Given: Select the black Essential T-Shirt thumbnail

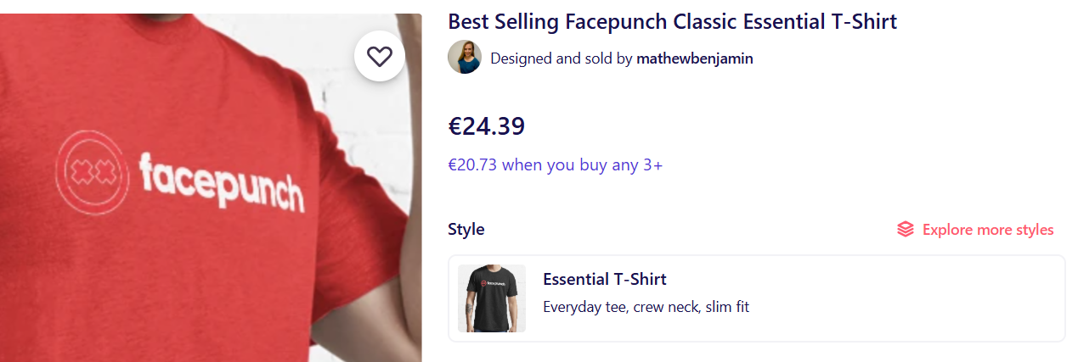Looking at the screenshot, I should click(x=492, y=298).
